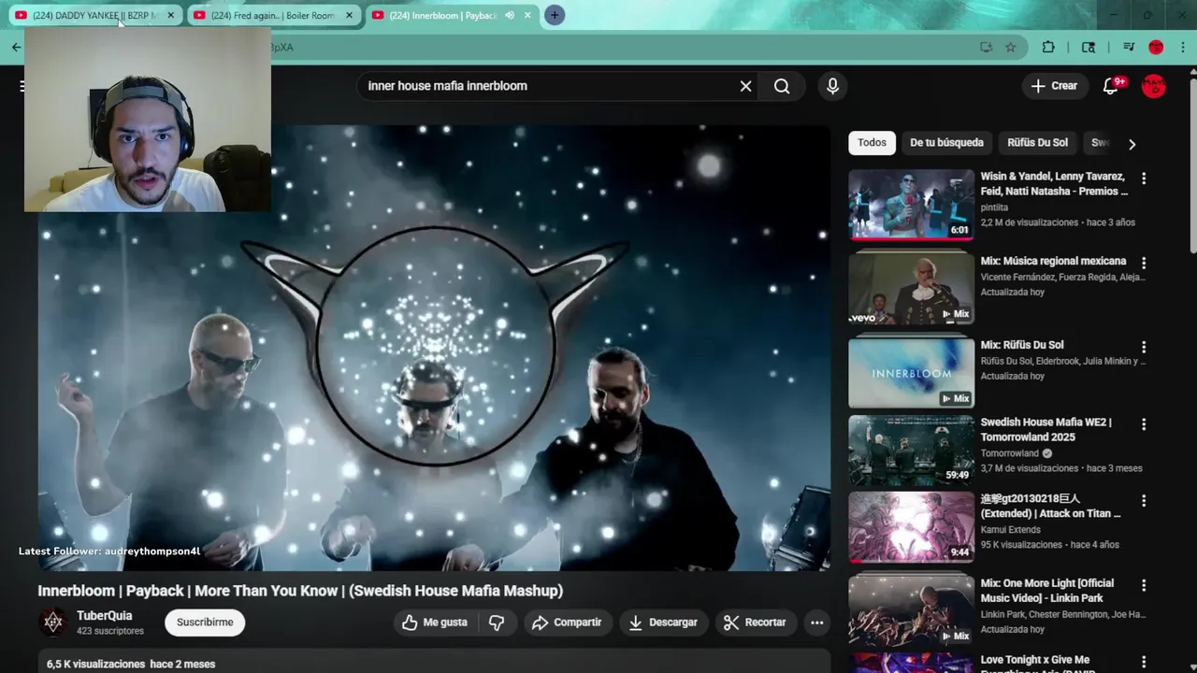
Task: Open the TuberQuia channel name link
Action: coord(104,616)
